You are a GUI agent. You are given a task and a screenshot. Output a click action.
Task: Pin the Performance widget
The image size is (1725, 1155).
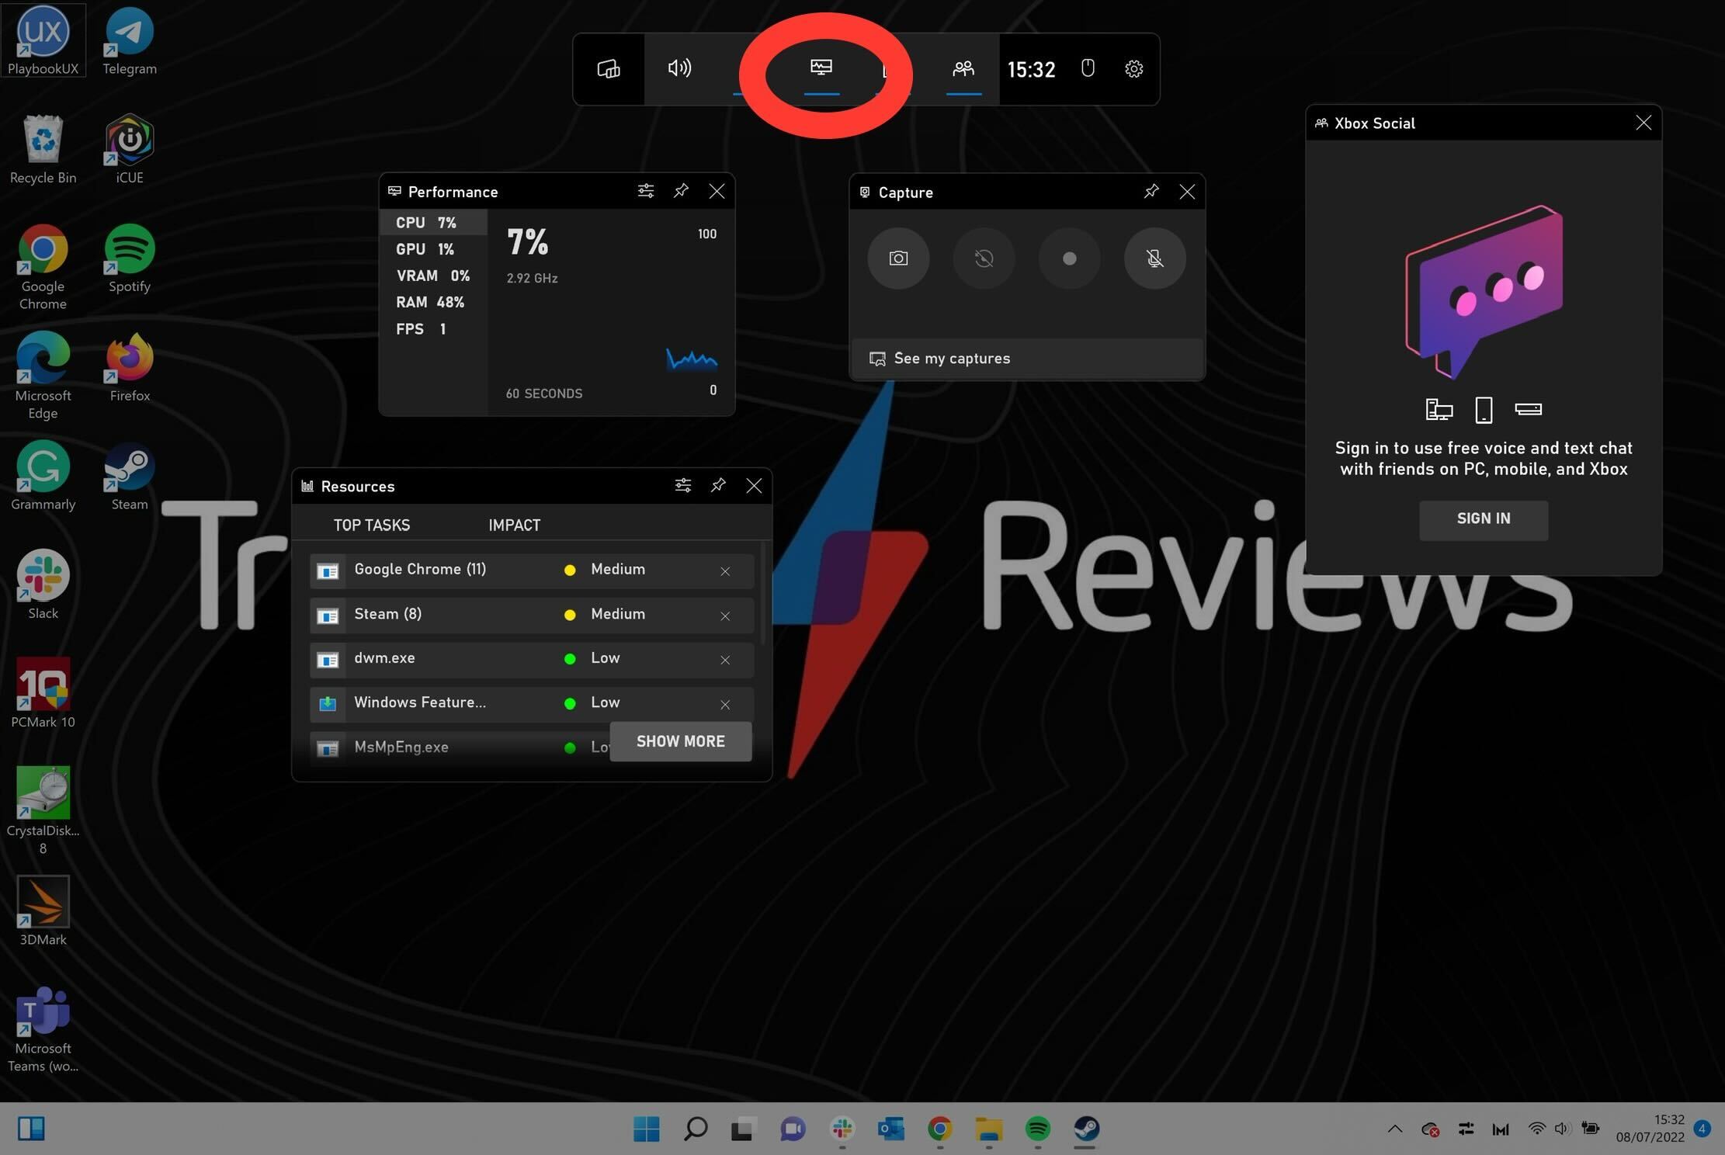(x=681, y=191)
